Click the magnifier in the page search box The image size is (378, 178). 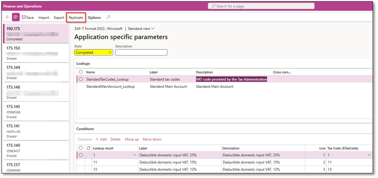[x=213, y=6]
